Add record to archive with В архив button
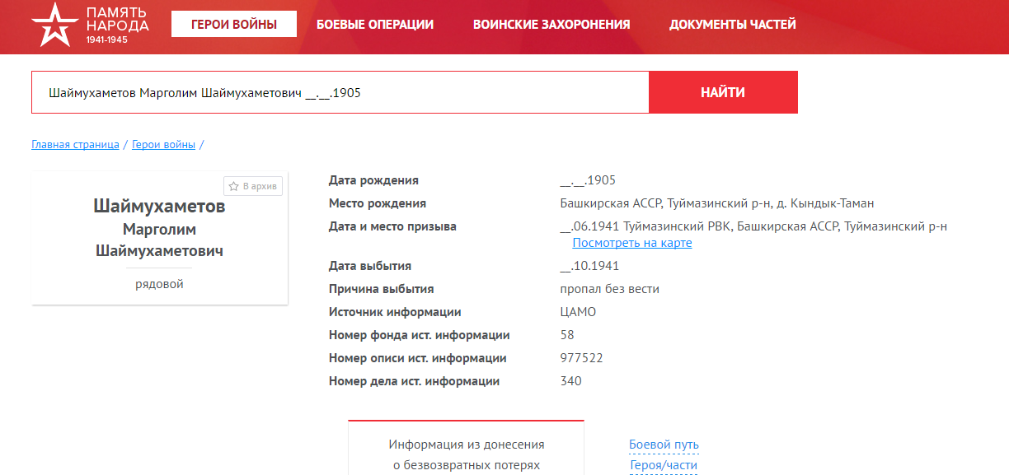The width and height of the screenshot is (1009, 475). [x=253, y=186]
